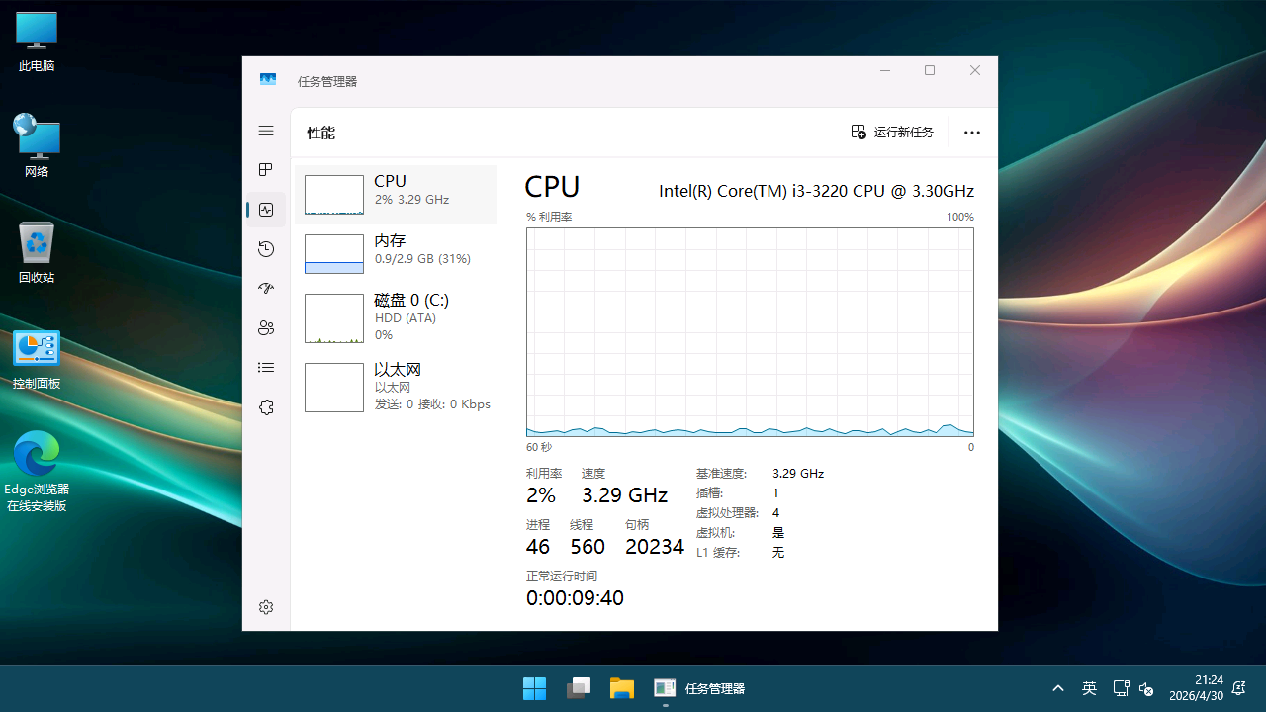Open File Explorer from the taskbar
The width and height of the screenshot is (1266, 712).
click(621, 688)
